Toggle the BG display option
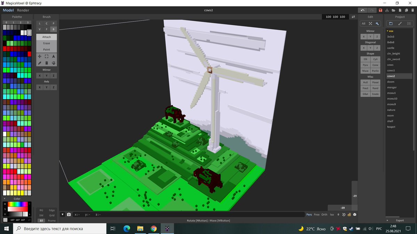This screenshot has width=417, height=234. 41,210
